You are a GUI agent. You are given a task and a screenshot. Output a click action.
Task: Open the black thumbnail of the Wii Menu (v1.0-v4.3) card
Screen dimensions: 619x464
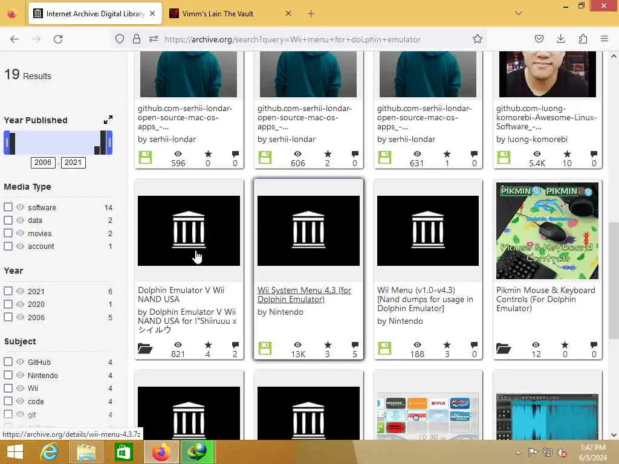pyautogui.click(x=428, y=231)
